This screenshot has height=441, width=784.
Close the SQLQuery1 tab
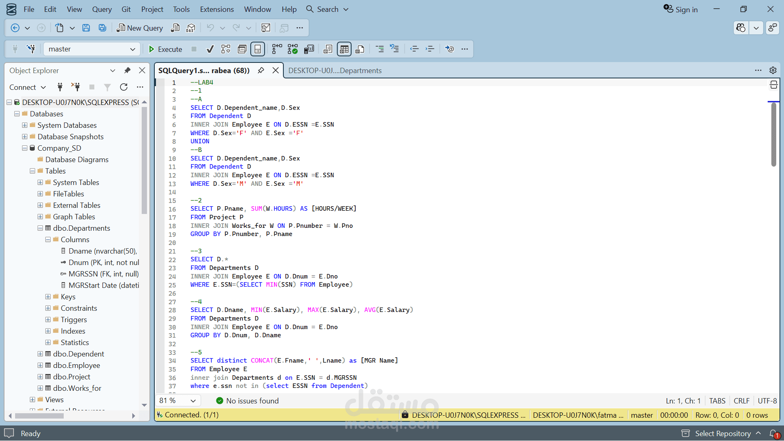coord(276,70)
